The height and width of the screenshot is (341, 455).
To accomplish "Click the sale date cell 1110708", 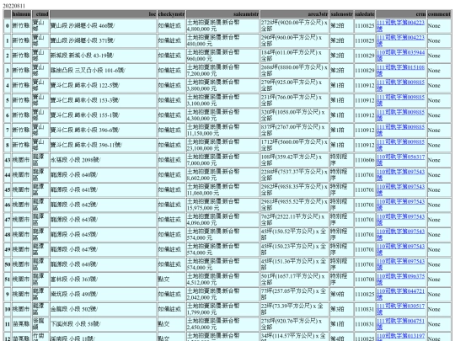I will pos(365,280).
